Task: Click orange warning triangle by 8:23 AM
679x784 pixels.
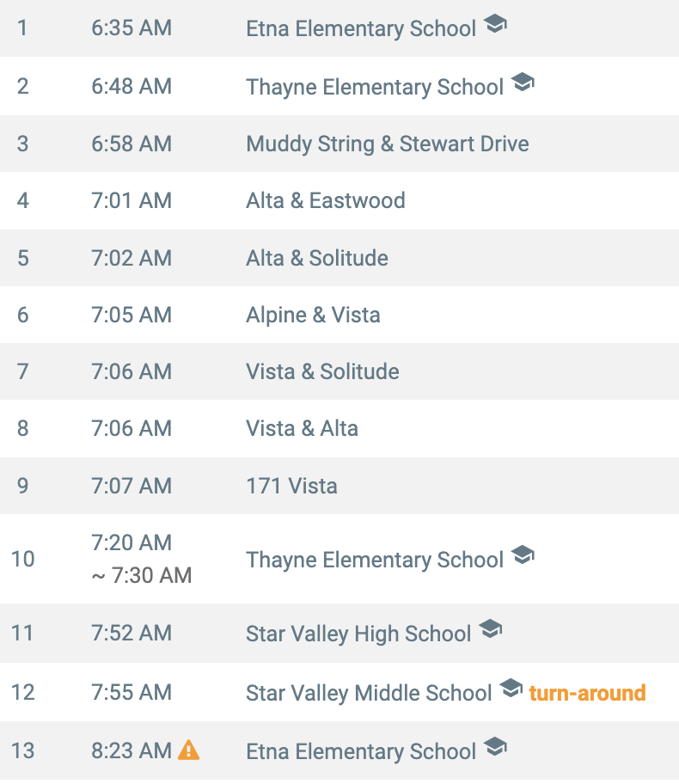Action: tap(188, 750)
